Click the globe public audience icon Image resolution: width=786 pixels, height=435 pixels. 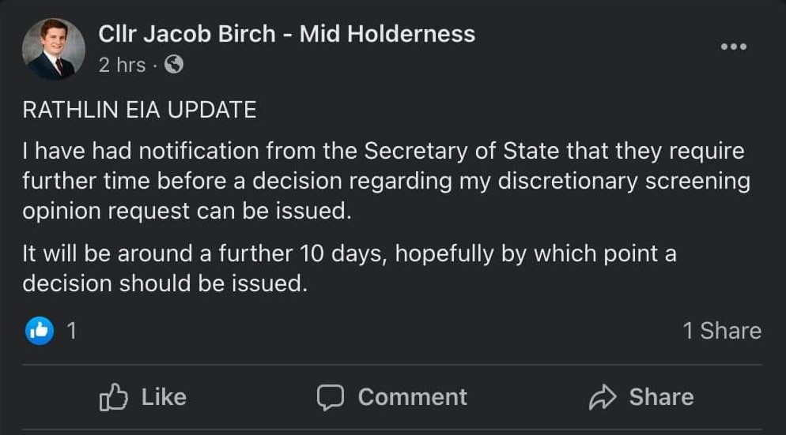click(172, 66)
